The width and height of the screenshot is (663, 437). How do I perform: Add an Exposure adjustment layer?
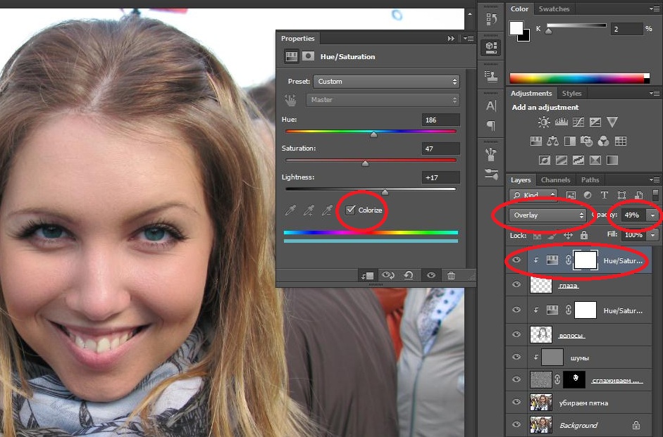point(595,122)
